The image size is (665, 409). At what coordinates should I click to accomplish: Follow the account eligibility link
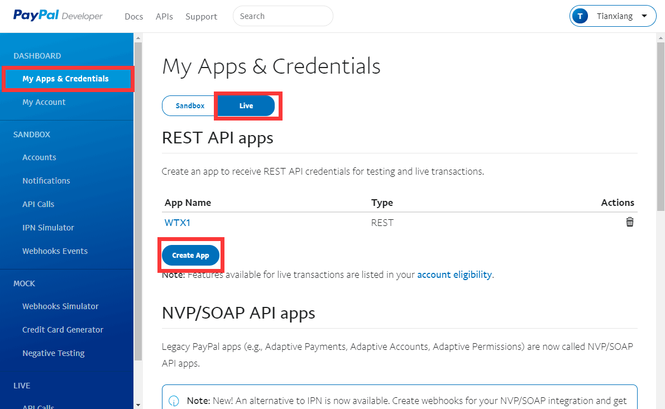pyautogui.click(x=455, y=275)
